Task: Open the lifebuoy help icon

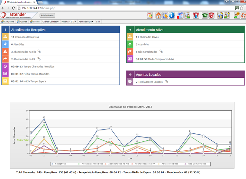Action: (244, 16)
